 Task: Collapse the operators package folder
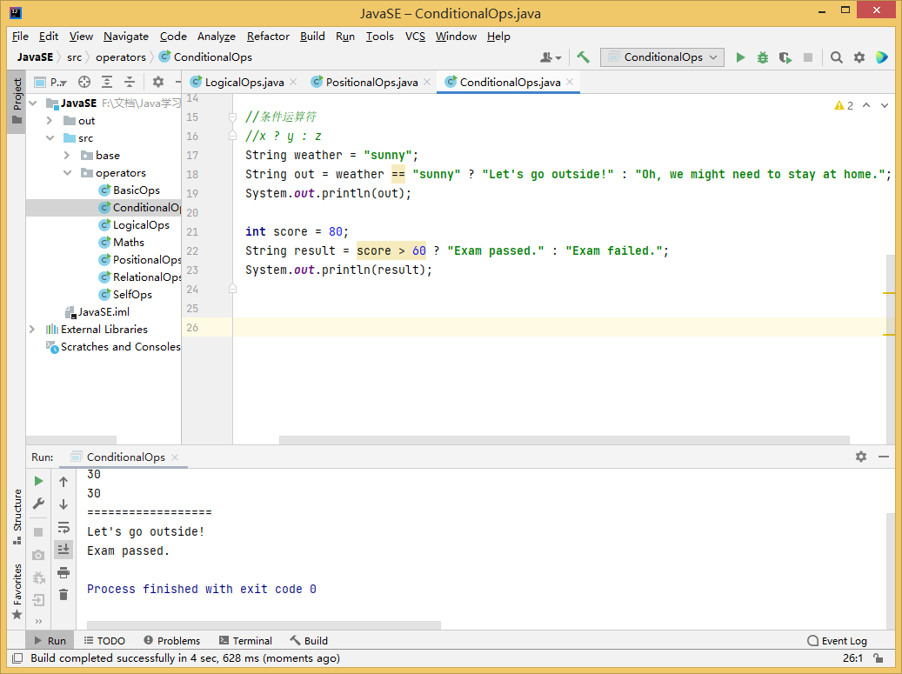tap(67, 173)
